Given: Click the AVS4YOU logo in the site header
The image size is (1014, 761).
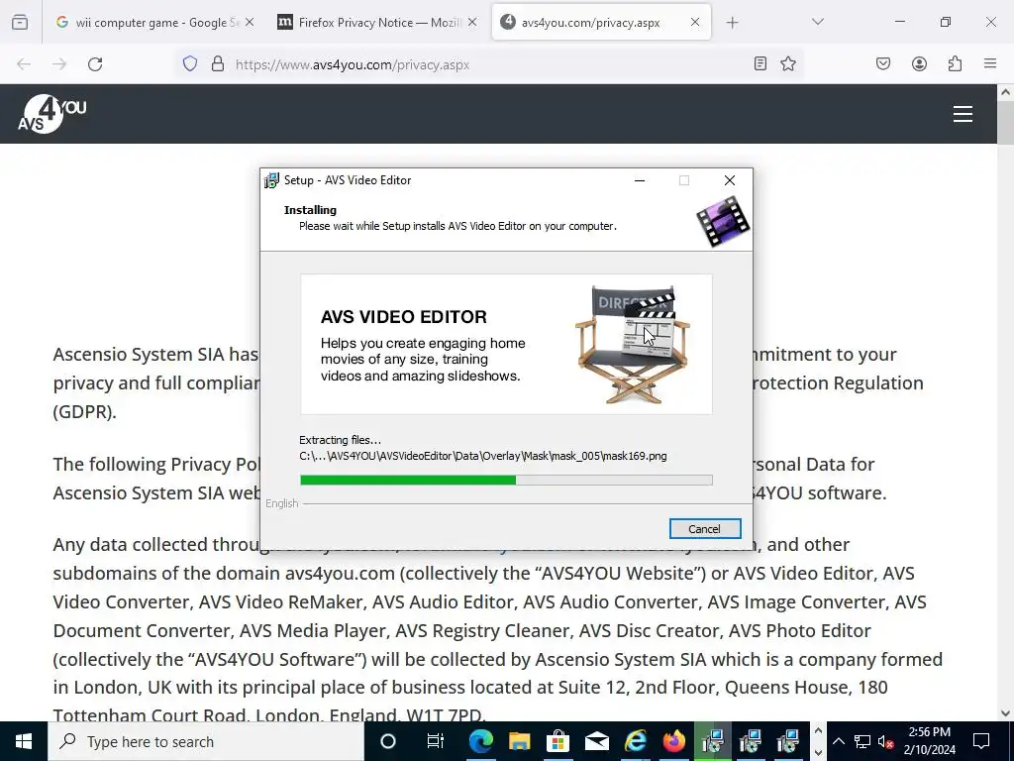Looking at the screenshot, I should coord(52,114).
